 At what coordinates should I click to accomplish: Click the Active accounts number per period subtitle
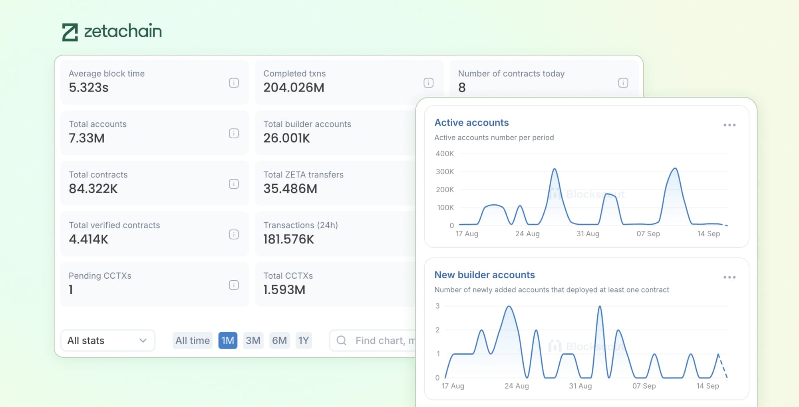494,138
